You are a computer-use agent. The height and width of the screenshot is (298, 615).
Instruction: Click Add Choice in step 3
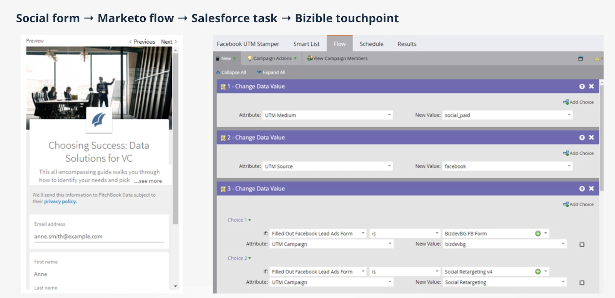tap(578, 204)
